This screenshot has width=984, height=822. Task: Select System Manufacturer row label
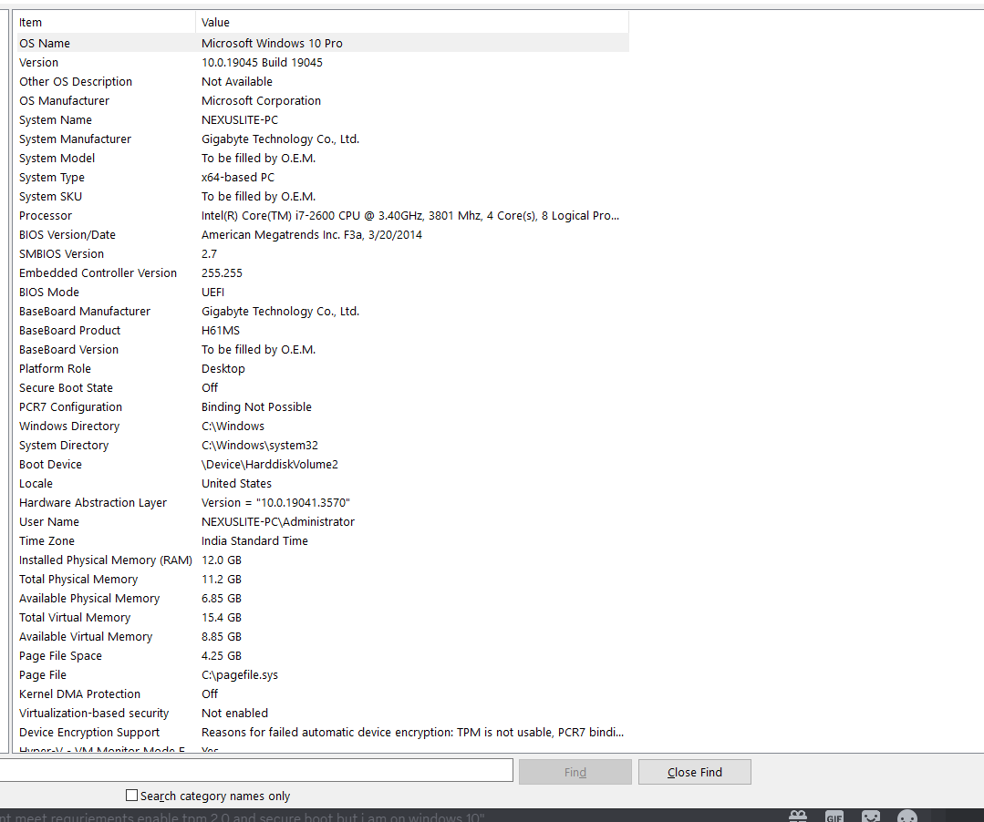pyautogui.click(x=76, y=139)
